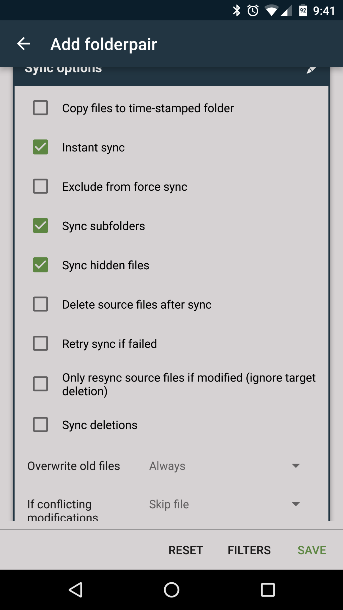This screenshot has height=610, width=343.
Task: Tap the Save button
Action: tap(312, 550)
